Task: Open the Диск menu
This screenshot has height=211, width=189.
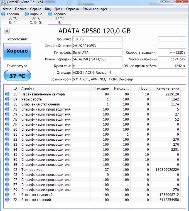Action: point(58,9)
